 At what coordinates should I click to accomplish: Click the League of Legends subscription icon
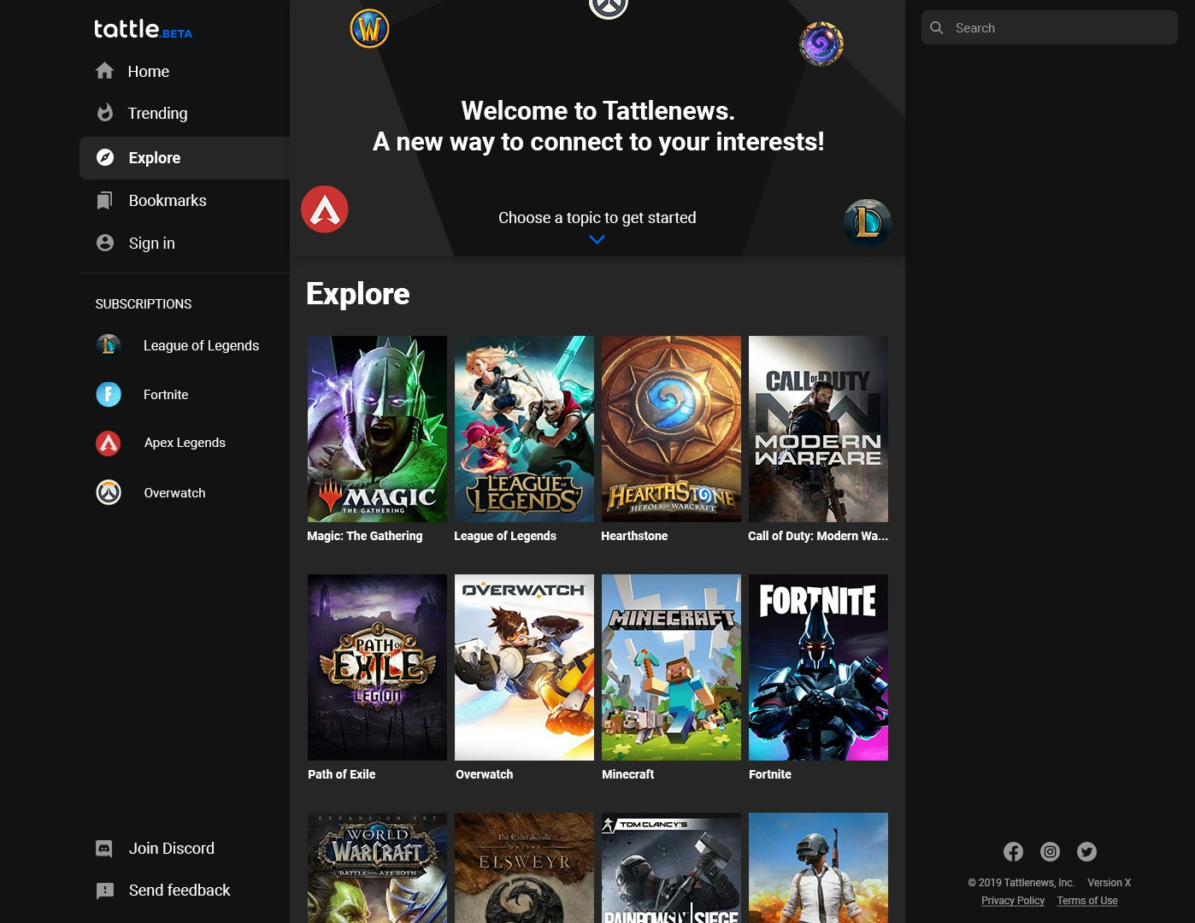coord(109,345)
